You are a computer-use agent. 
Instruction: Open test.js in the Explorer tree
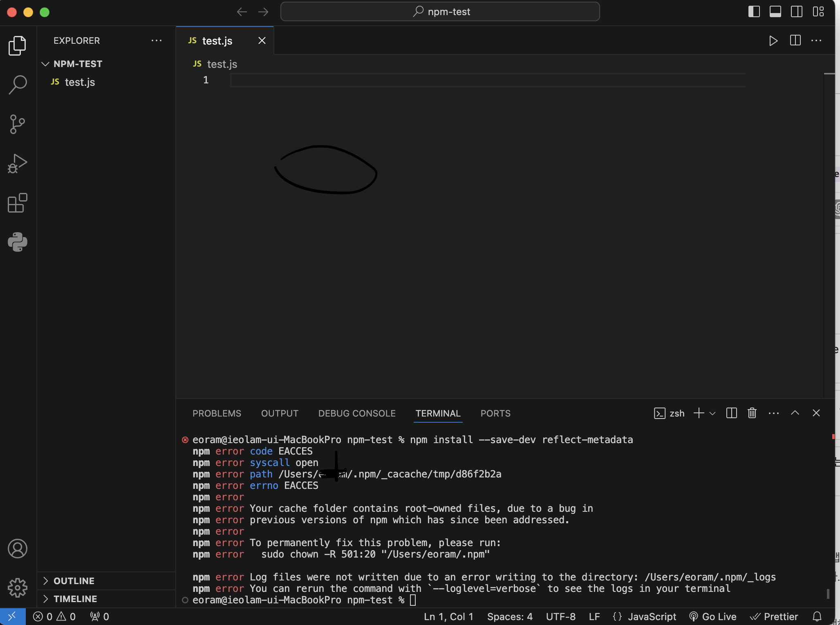tap(106, 82)
